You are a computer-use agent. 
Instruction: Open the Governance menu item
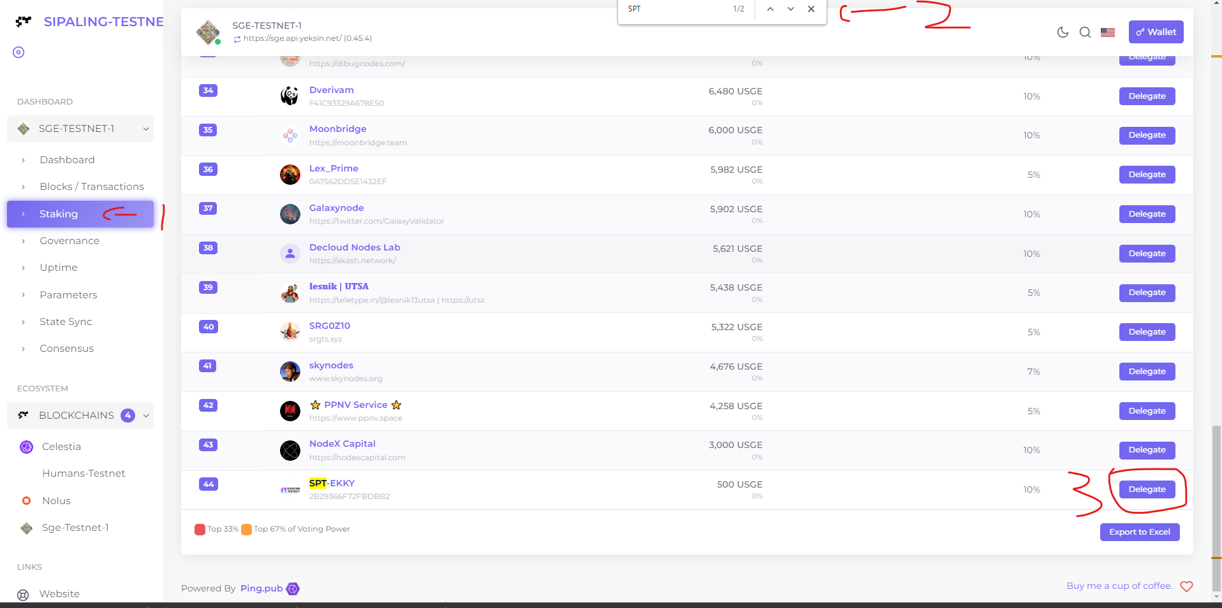click(x=70, y=241)
